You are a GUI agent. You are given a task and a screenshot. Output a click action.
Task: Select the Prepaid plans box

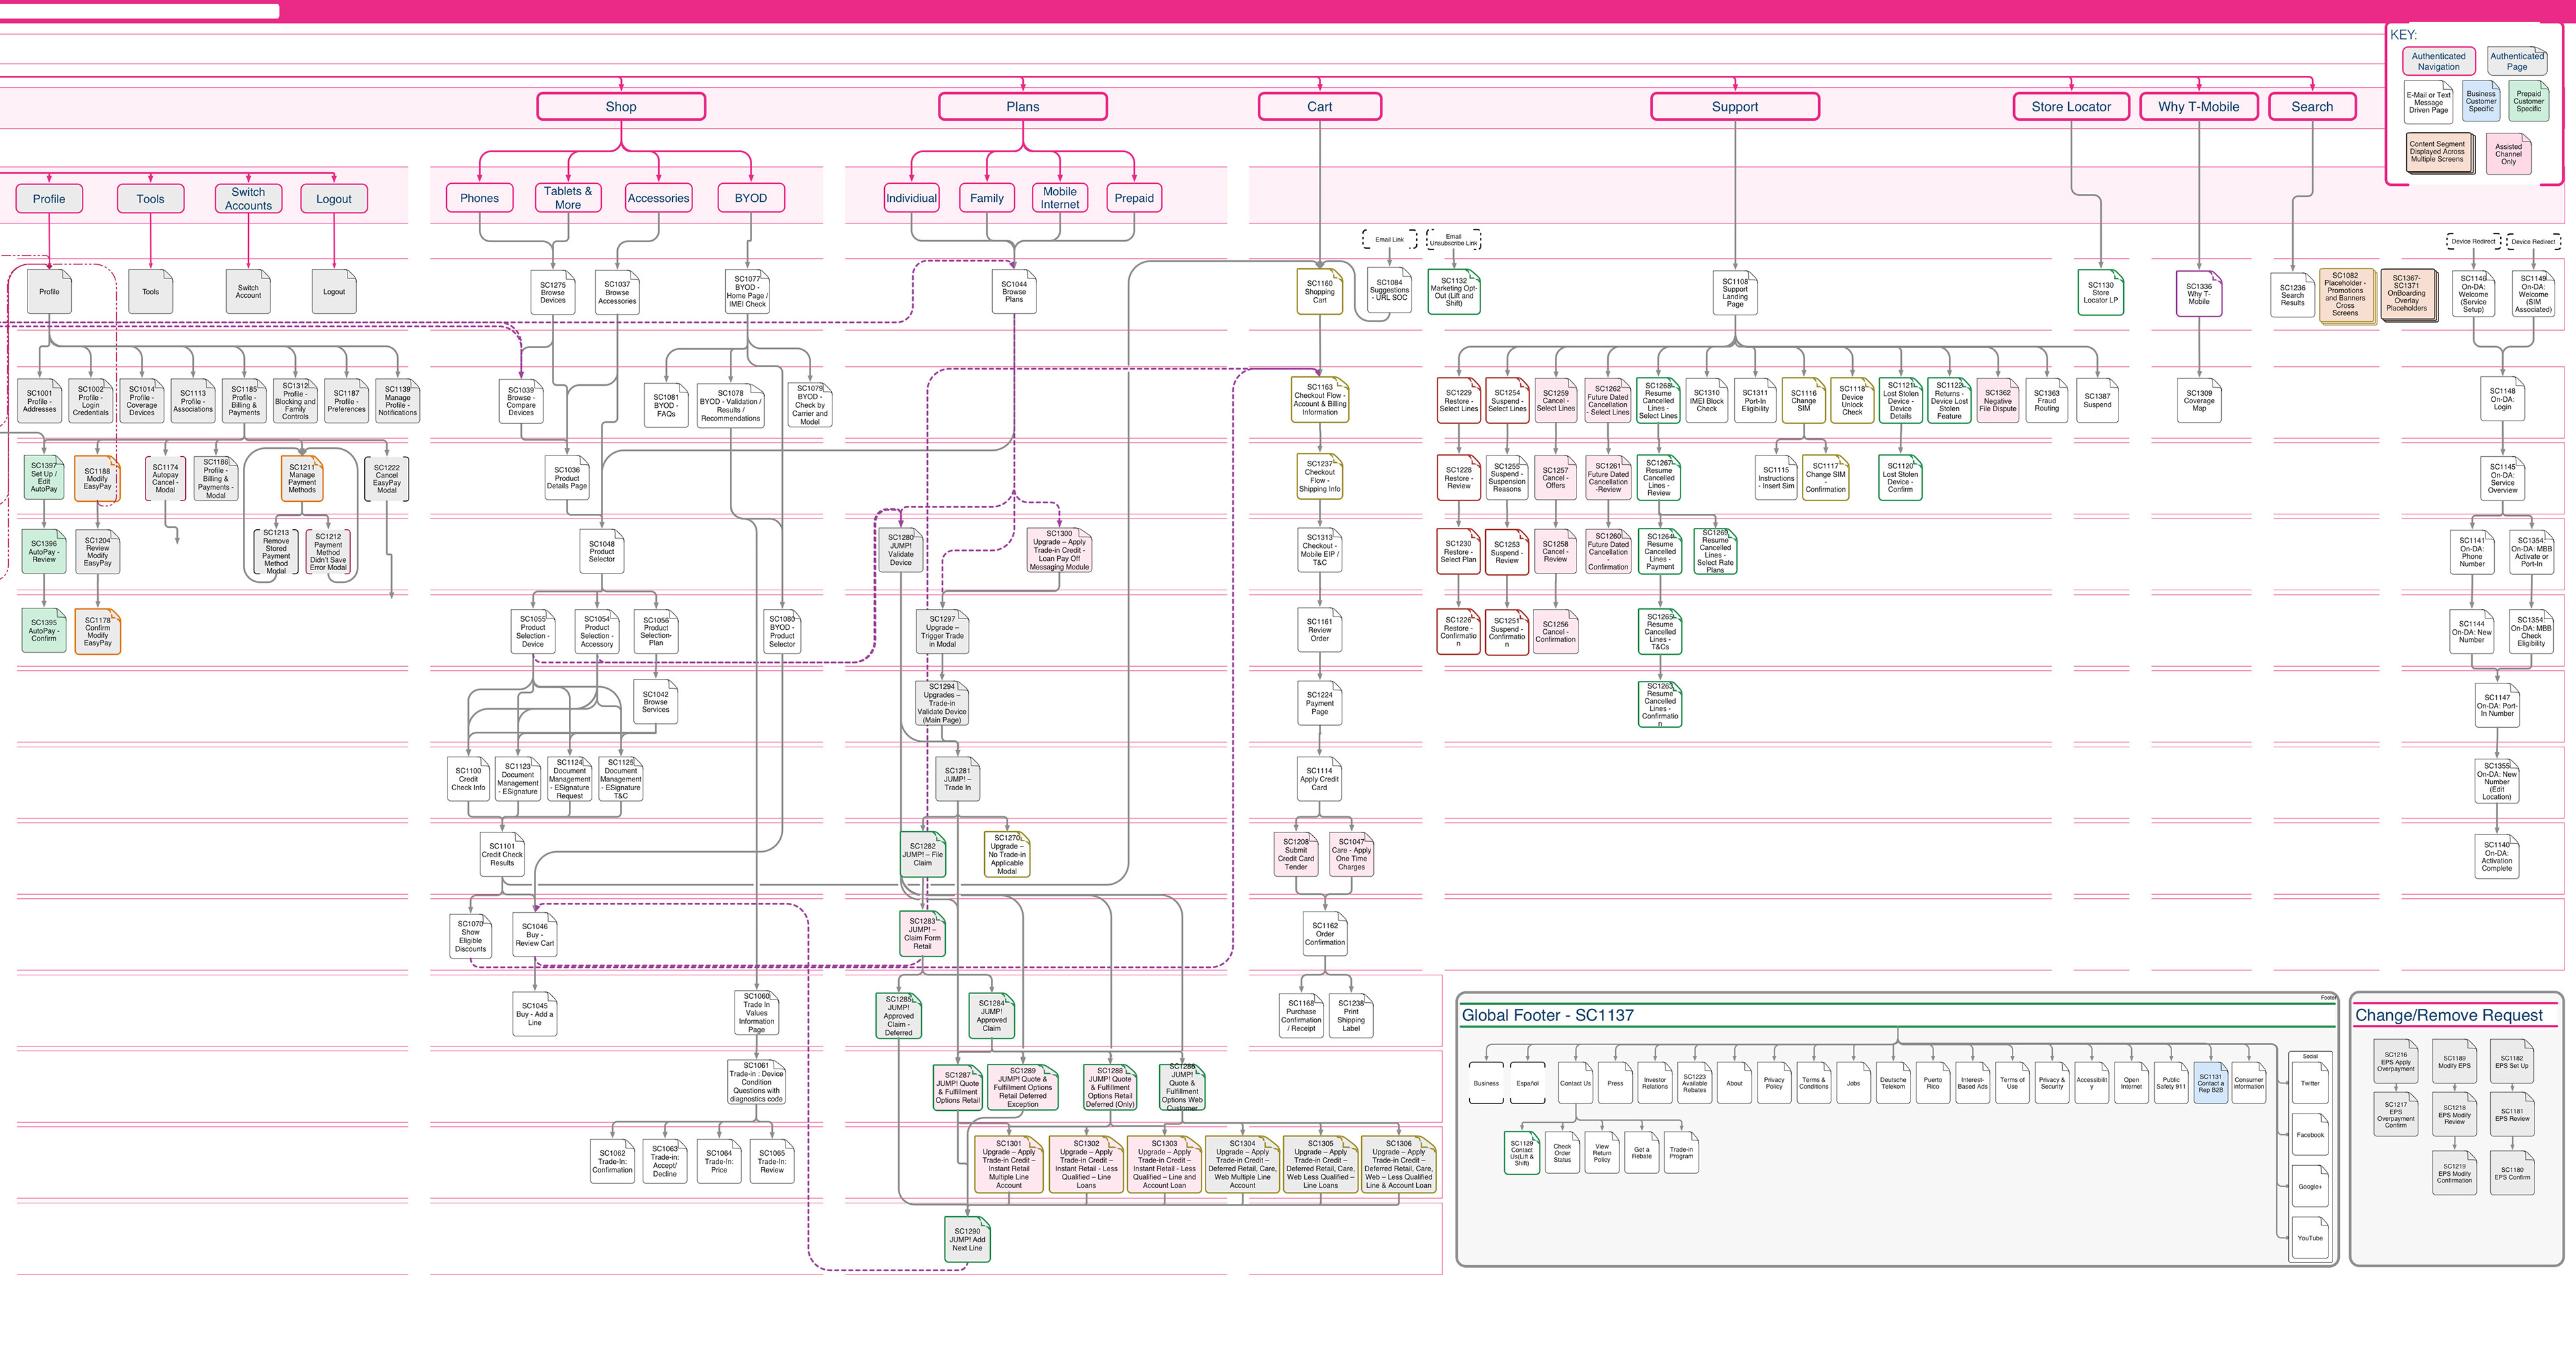1134,198
